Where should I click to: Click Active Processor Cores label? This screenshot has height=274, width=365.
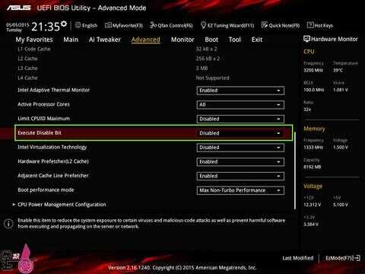43,104
